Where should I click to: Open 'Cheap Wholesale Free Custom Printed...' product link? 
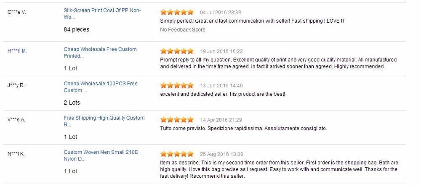(100, 53)
